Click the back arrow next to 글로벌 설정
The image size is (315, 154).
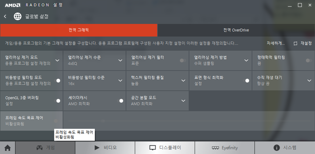5,16
